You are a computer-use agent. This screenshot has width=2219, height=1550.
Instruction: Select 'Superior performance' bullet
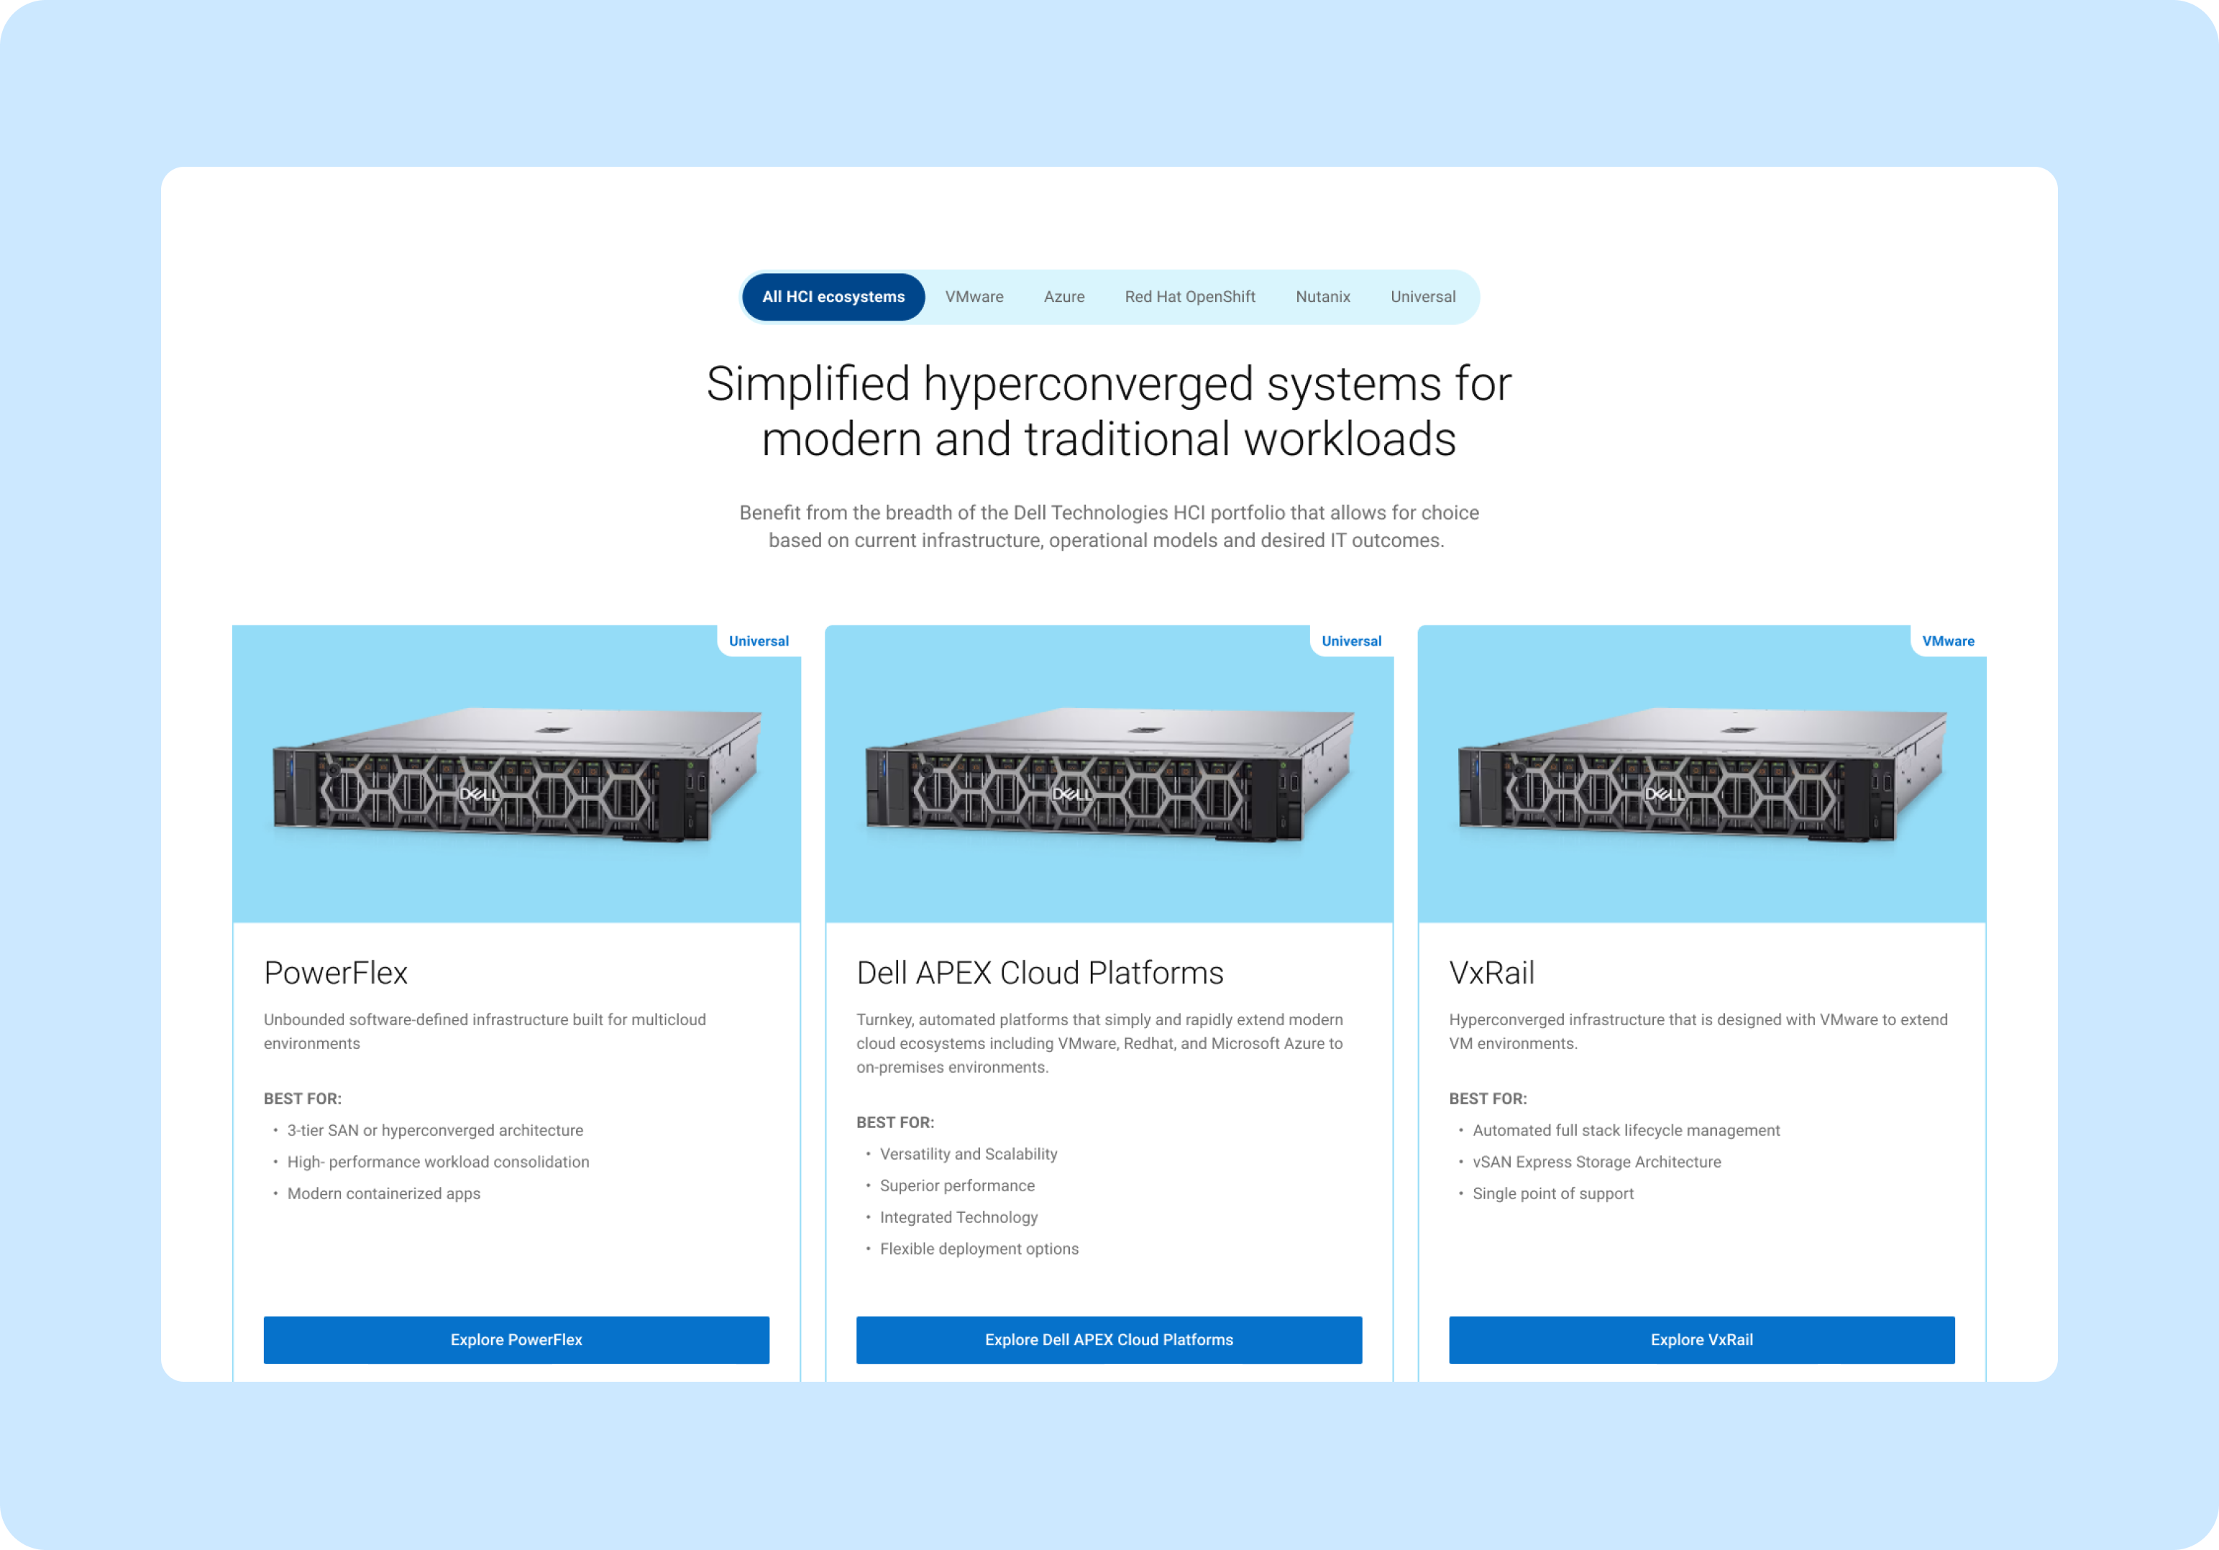pos(957,1186)
